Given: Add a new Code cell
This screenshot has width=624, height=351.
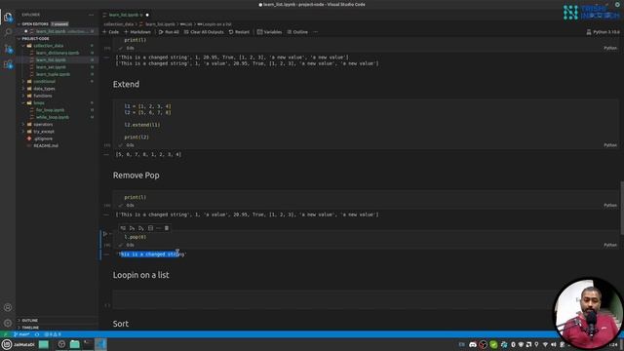Looking at the screenshot, I should 110,32.
